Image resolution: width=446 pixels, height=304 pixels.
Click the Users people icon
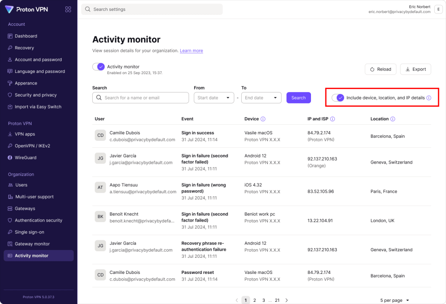(10, 185)
